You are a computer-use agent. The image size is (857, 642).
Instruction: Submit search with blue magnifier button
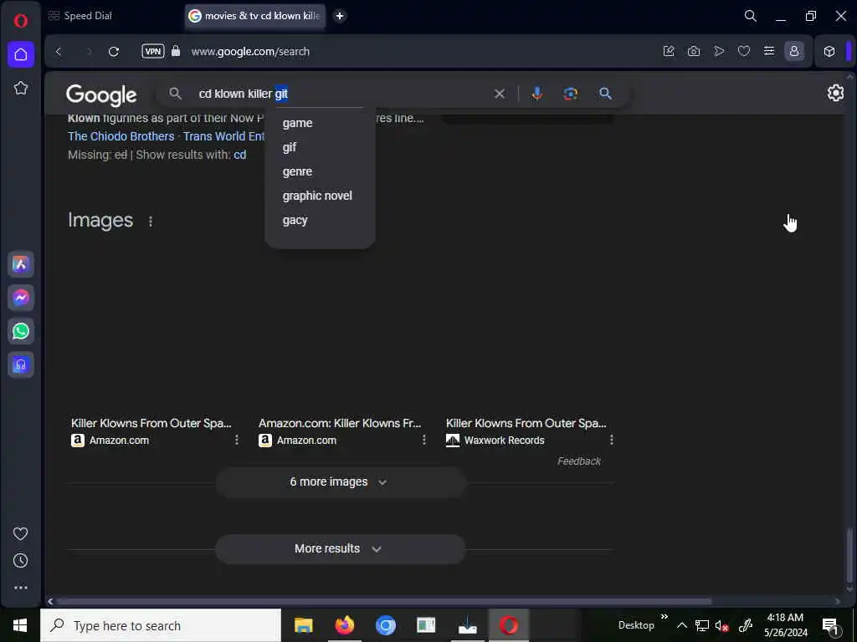click(605, 94)
